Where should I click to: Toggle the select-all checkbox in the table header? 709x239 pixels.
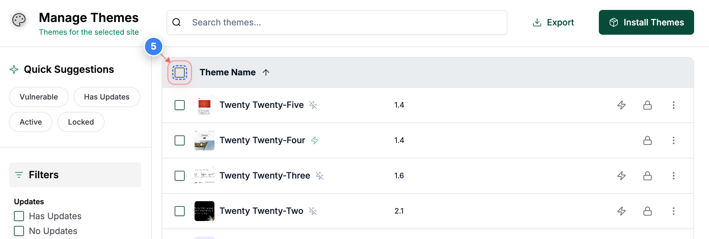point(179,73)
